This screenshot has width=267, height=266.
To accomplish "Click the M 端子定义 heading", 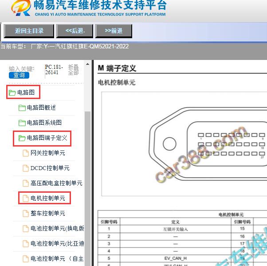I will tap(117, 68).
